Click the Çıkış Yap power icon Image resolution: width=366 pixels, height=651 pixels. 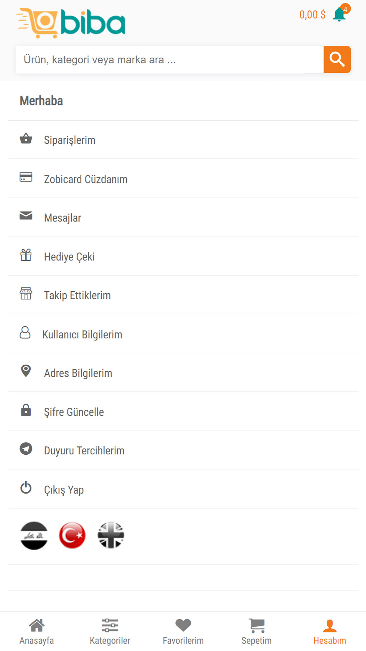click(x=26, y=488)
